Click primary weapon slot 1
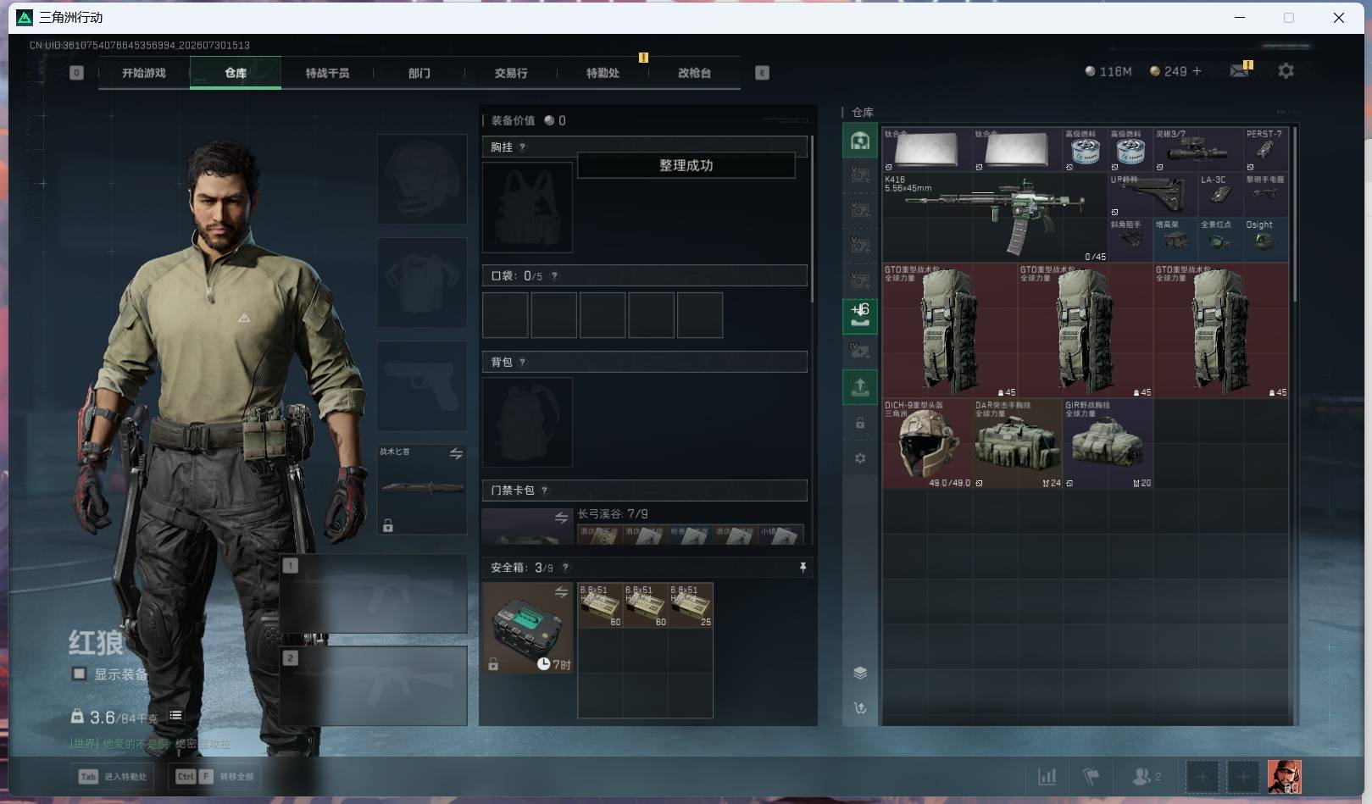The height and width of the screenshot is (804, 1372). click(x=374, y=594)
